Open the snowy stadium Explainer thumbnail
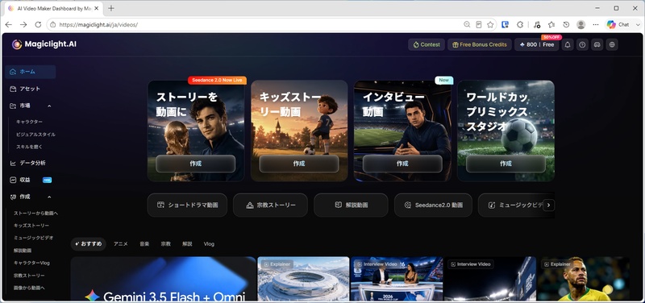645x303 pixels. (x=303, y=279)
